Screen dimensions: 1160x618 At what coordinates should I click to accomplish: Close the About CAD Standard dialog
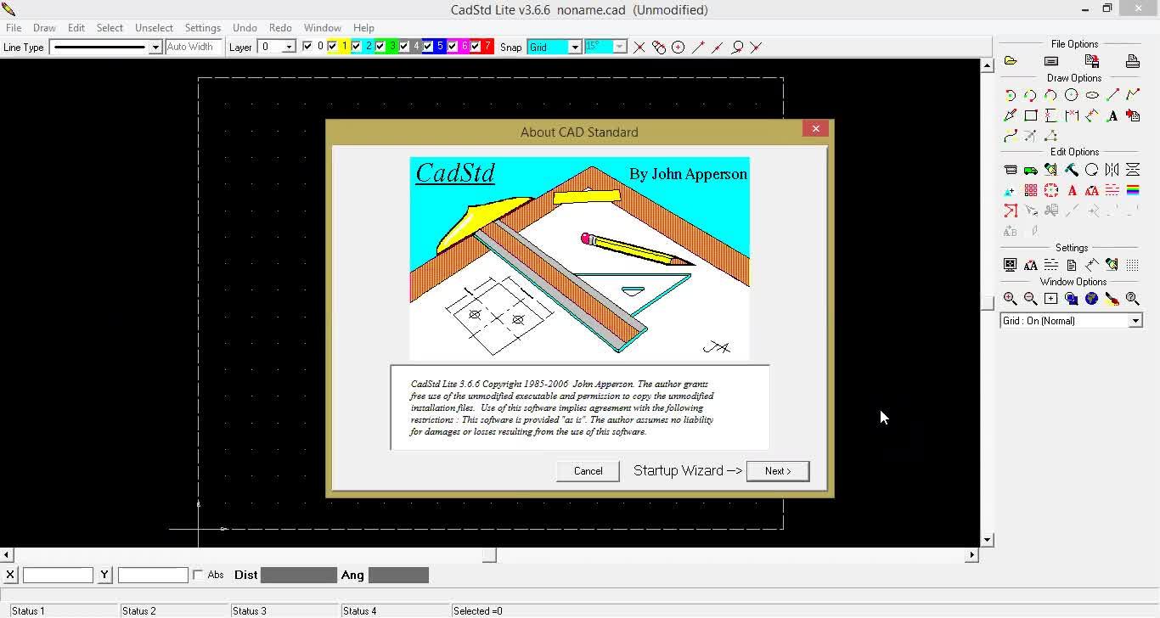tap(816, 128)
